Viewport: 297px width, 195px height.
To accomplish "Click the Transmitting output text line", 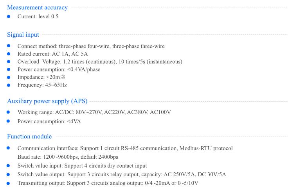I will point(108,183).
